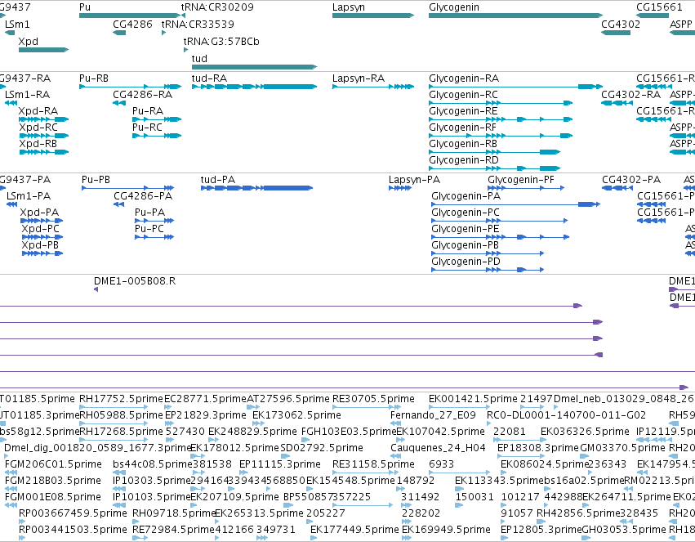Select the Xpd-PB protein feature
This screenshot has width=695, height=542.
tap(42, 253)
